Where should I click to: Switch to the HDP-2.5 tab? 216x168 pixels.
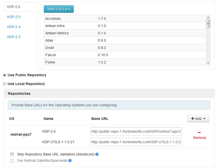pos(14,17)
